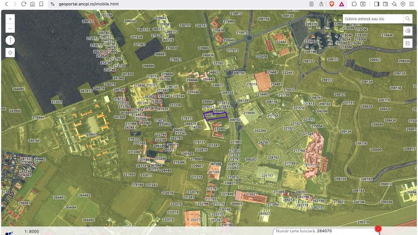Open the browser main hamburger menu
This screenshot has height=235, width=418.
(412, 4)
